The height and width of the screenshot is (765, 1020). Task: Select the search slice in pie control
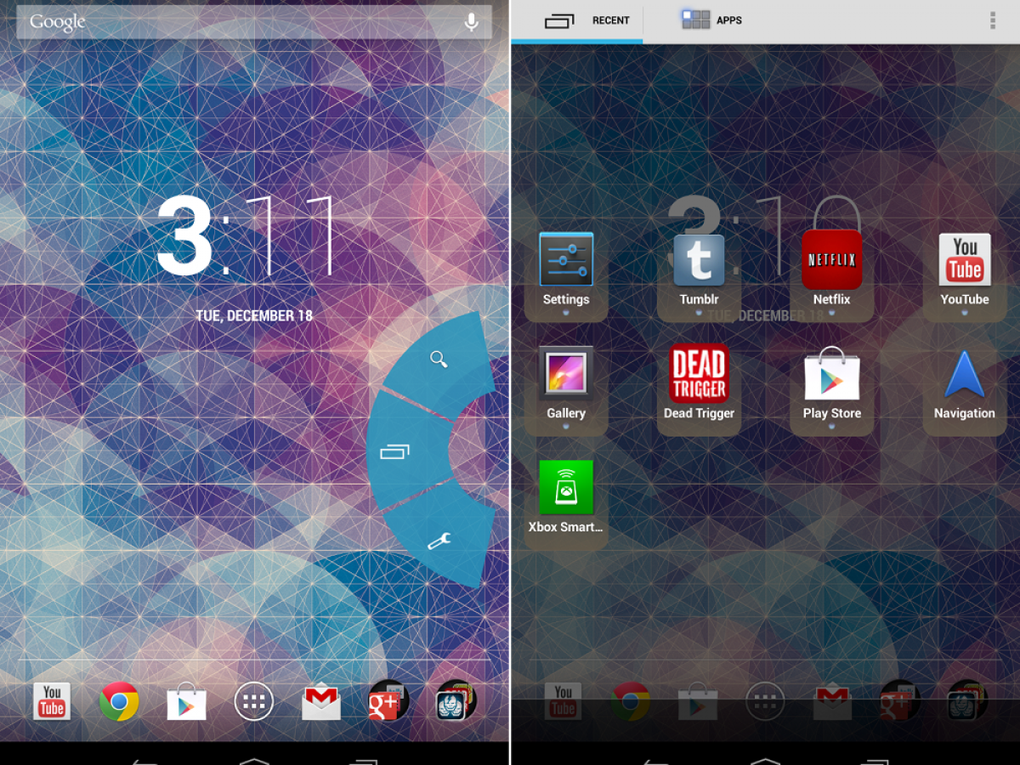point(439,359)
